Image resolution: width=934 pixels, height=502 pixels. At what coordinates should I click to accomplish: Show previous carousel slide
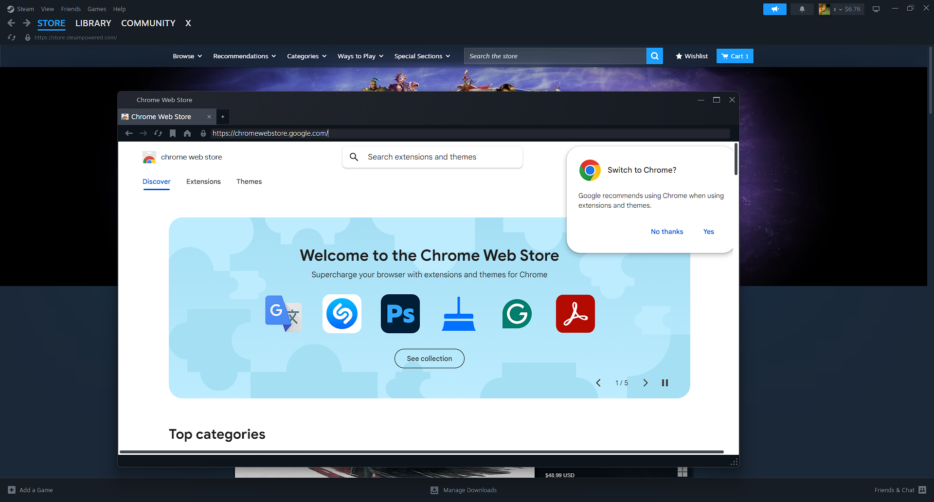(598, 383)
